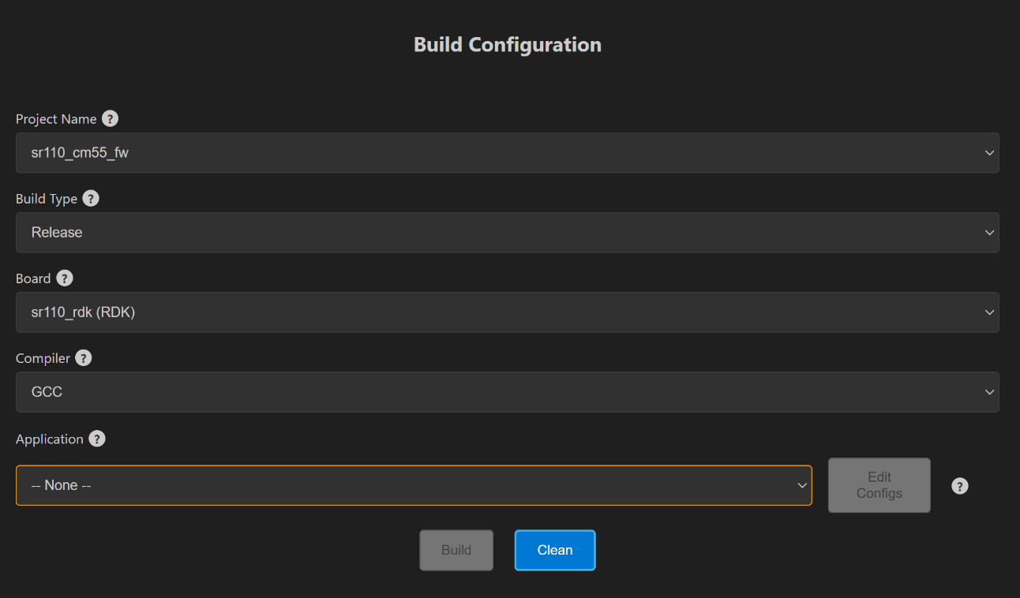The height and width of the screenshot is (598, 1020).
Task: Click the help icon next to Build Type
Action: coord(91,199)
